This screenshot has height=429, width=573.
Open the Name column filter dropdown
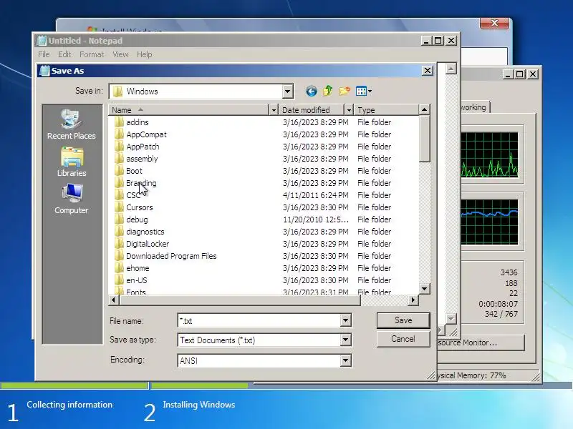coord(274,110)
